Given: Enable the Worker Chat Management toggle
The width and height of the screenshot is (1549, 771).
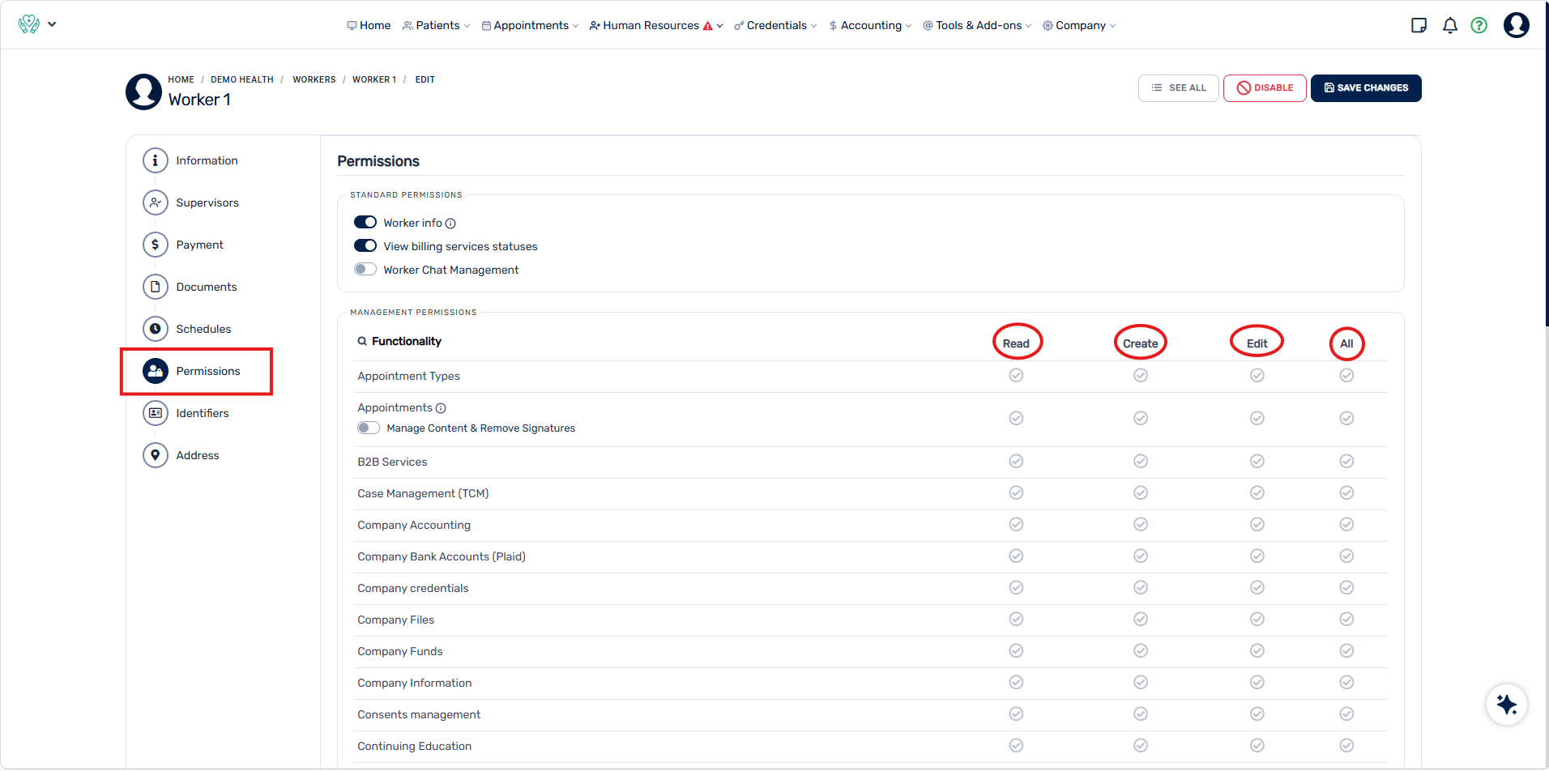Looking at the screenshot, I should click(x=365, y=269).
